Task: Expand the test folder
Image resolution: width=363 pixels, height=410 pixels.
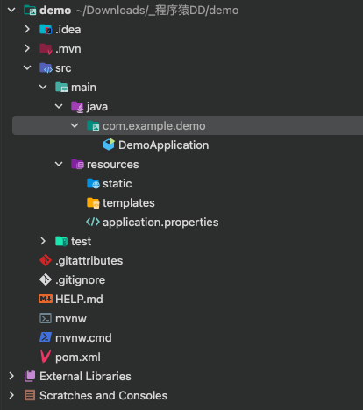Action: [43, 241]
